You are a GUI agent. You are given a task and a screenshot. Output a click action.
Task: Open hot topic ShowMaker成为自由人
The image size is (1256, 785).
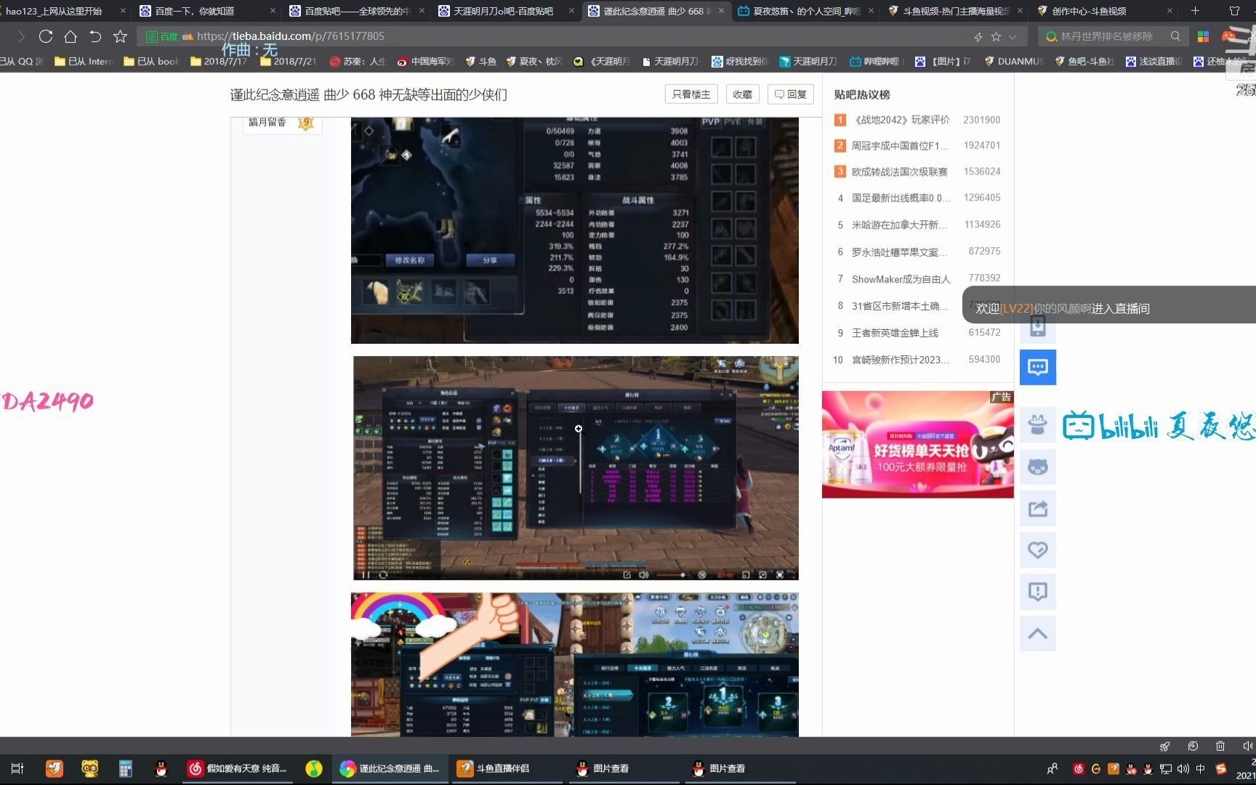click(x=901, y=279)
